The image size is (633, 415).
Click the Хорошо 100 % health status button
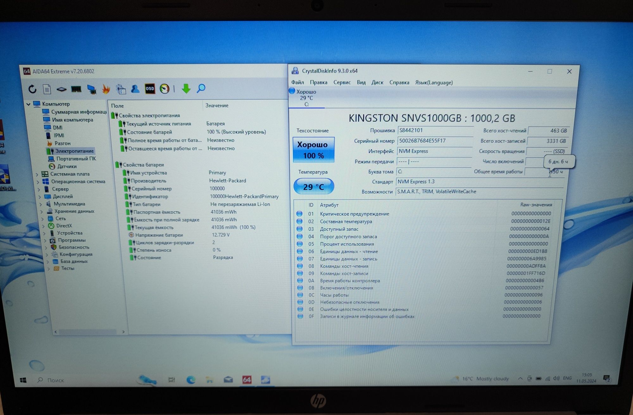(x=313, y=150)
